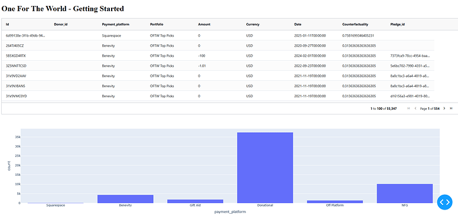Sort by the Payment_platform column header
This screenshot has height=216, width=458.
click(116, 24)
